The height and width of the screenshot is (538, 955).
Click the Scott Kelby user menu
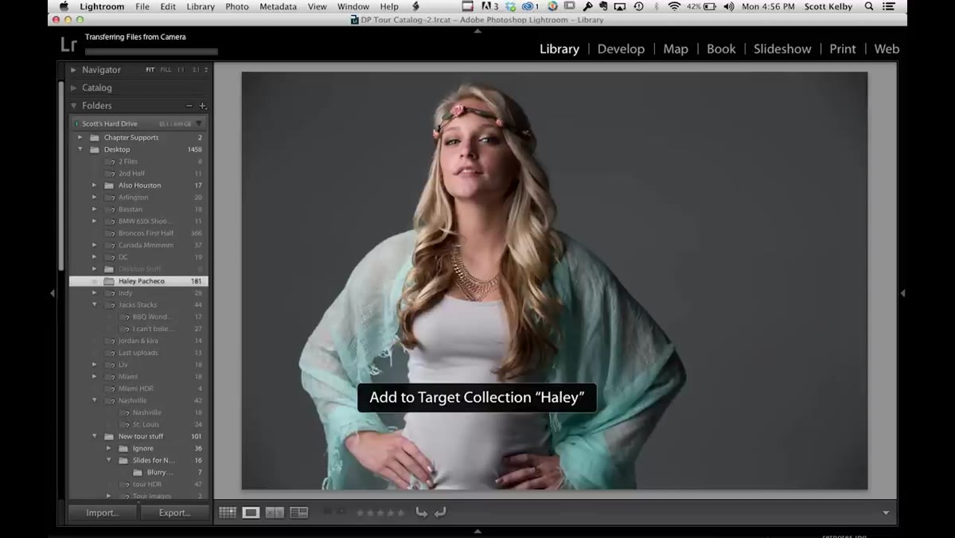pos(828,6)
